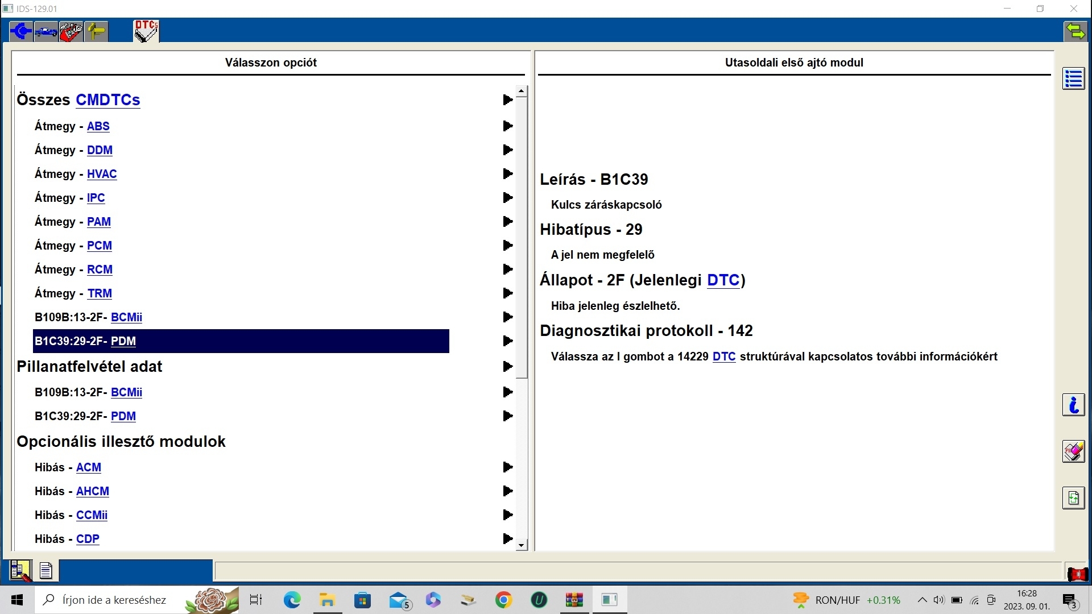
Task: Expand the Összes CMDTCs arrow
Action: (508, 100)
